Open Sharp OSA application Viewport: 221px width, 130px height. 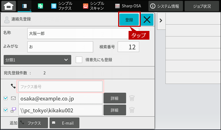coord(128,6)
